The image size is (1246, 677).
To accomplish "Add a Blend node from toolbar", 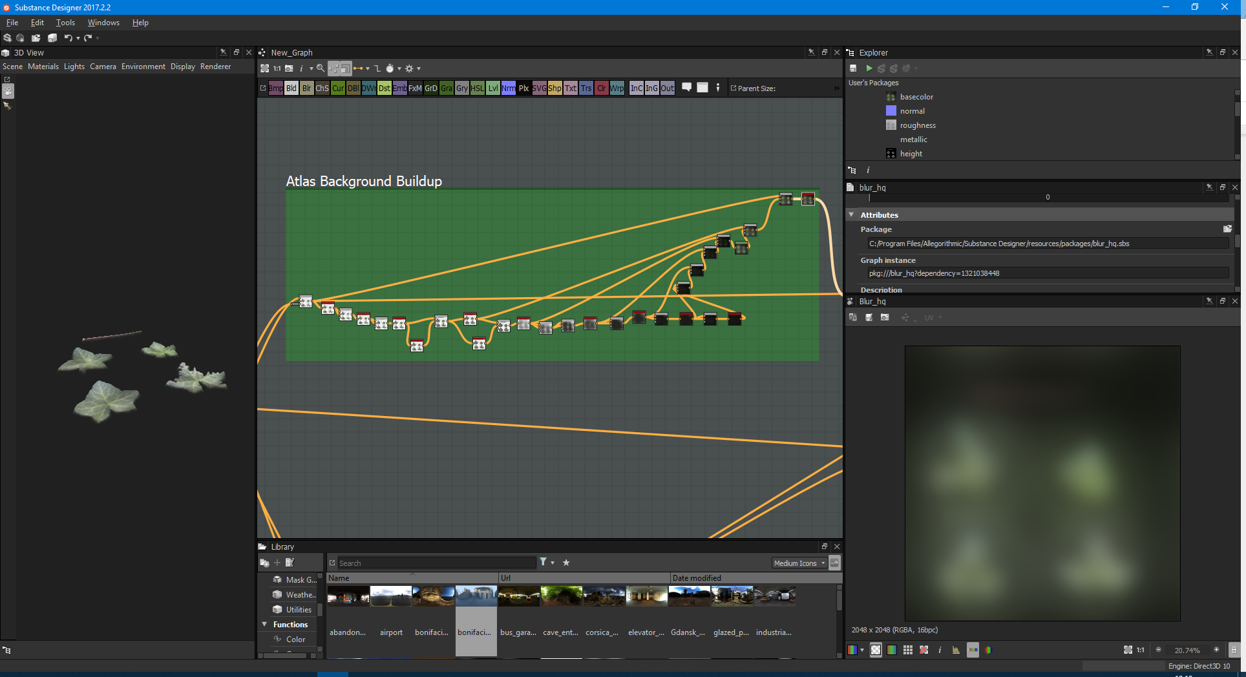I will click(x=291, y=89).
